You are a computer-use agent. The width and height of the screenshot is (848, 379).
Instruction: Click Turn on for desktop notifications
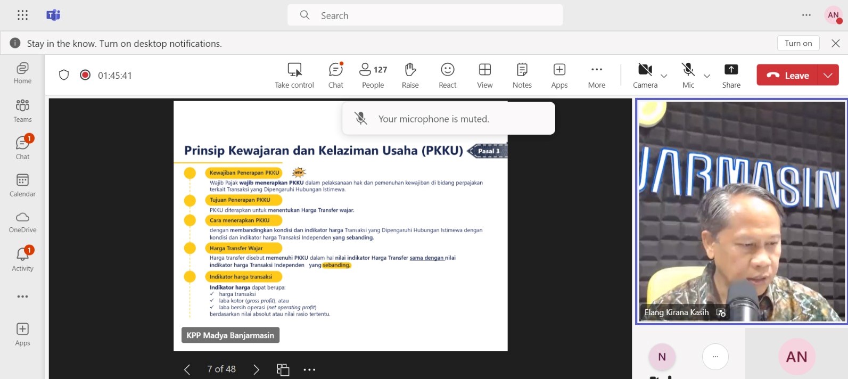click(798, 43)
